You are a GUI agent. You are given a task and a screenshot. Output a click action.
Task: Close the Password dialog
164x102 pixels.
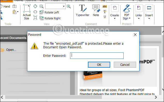coord(135,35)
